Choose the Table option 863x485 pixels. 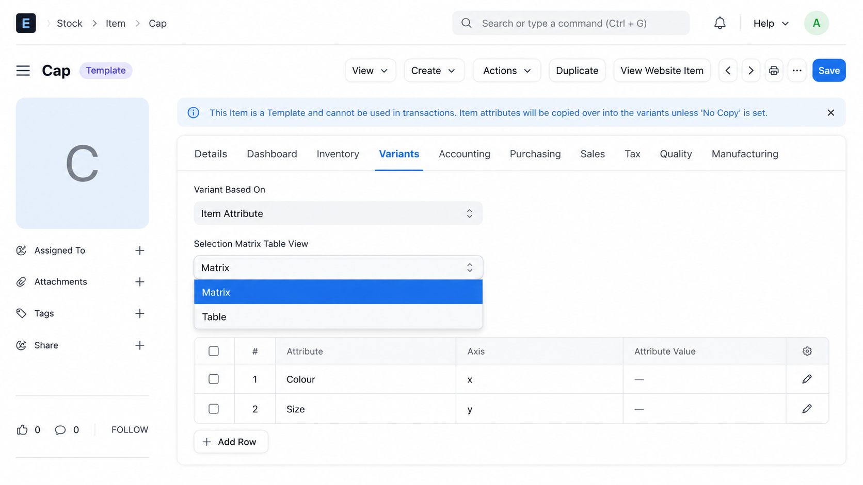[338, 317]
